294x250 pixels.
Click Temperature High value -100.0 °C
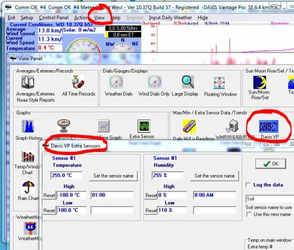coord(72,195)
